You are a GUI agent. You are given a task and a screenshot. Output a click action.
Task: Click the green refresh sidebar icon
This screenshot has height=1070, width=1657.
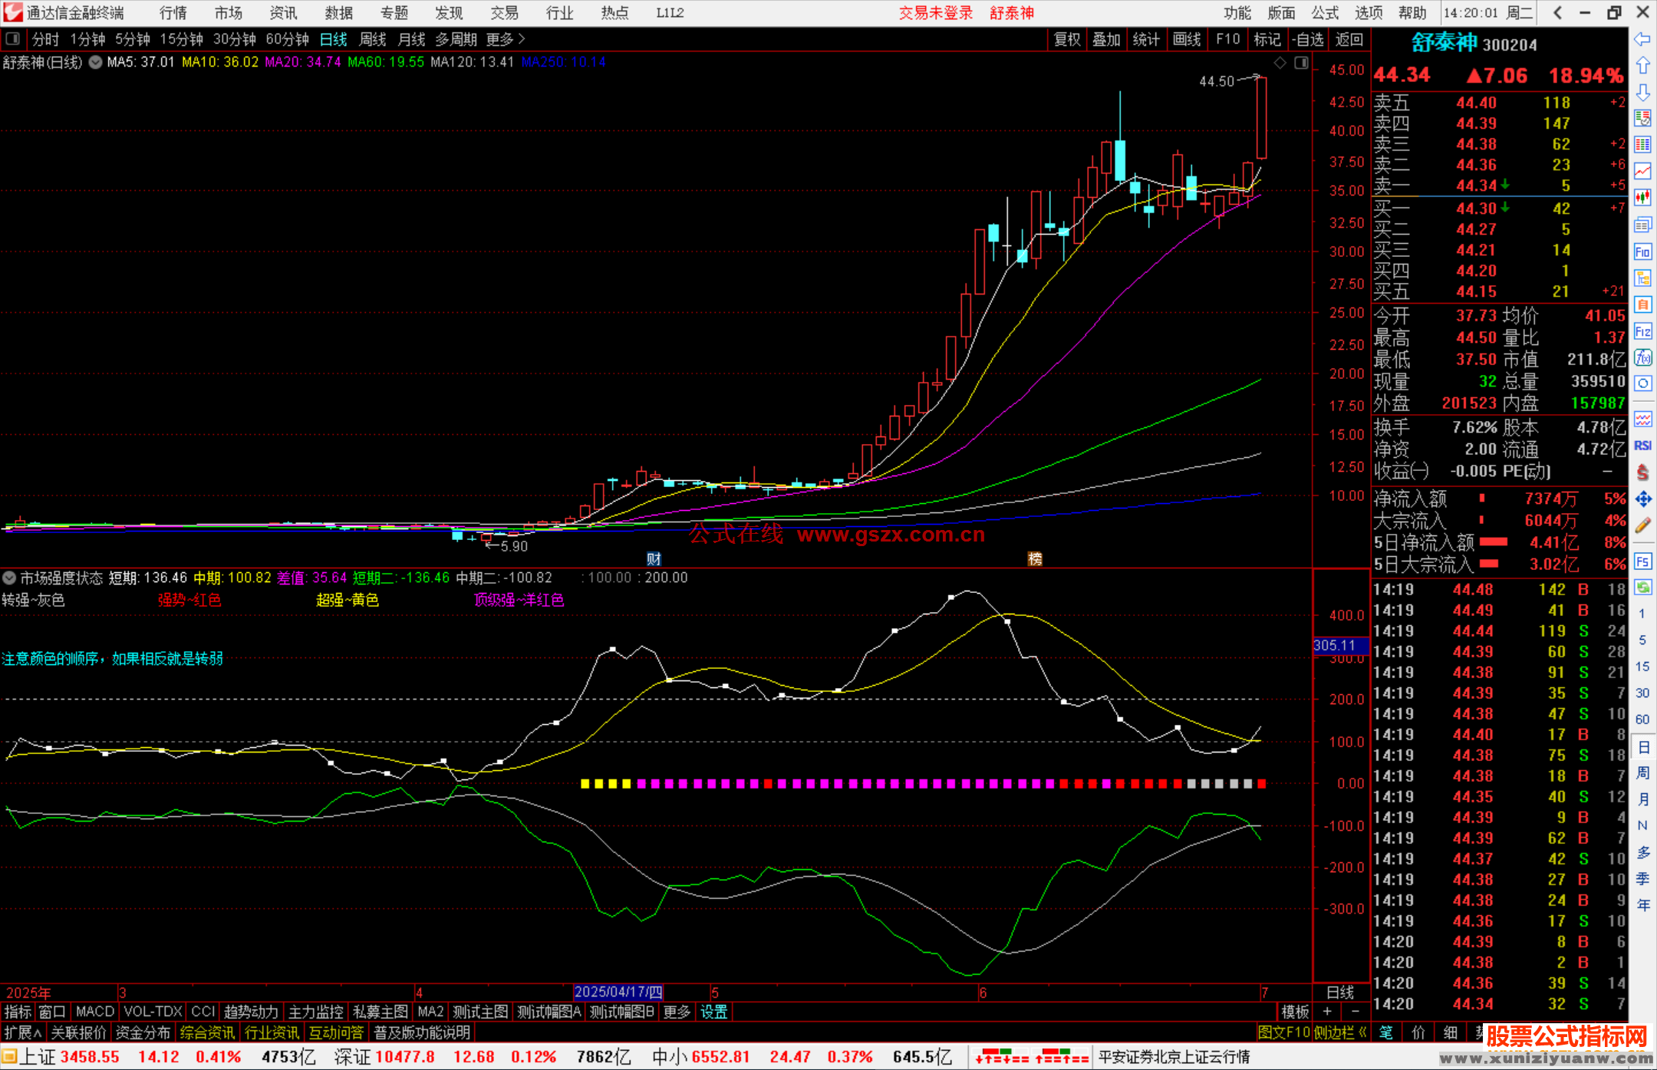click(1642, 588)
